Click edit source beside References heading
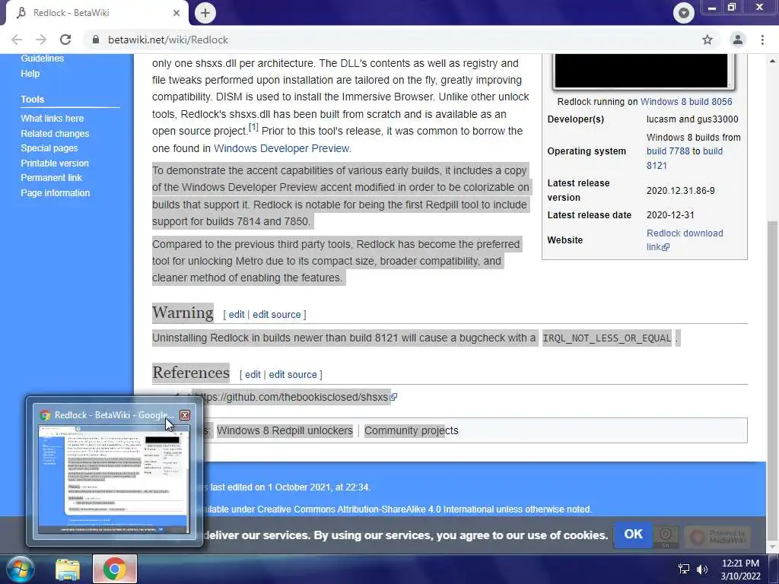Image resolution: width=779 pixels, height=584 pixels. pos(293,374)
